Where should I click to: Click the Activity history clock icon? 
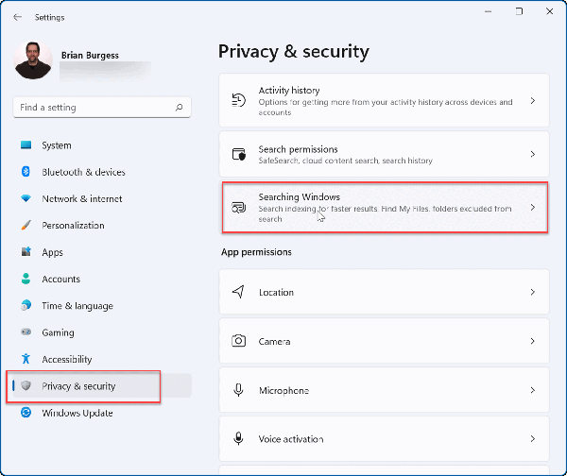[239, 100]
